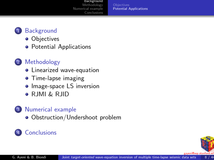Image resolution: width=214 pixels, height=160 pixels.
Task: Click the numbered bullet 1 beside Background
Action: 18,31
